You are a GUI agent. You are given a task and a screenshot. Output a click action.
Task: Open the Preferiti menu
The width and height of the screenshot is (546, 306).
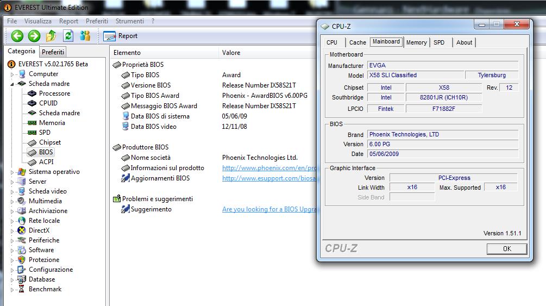tap(97, 21)
